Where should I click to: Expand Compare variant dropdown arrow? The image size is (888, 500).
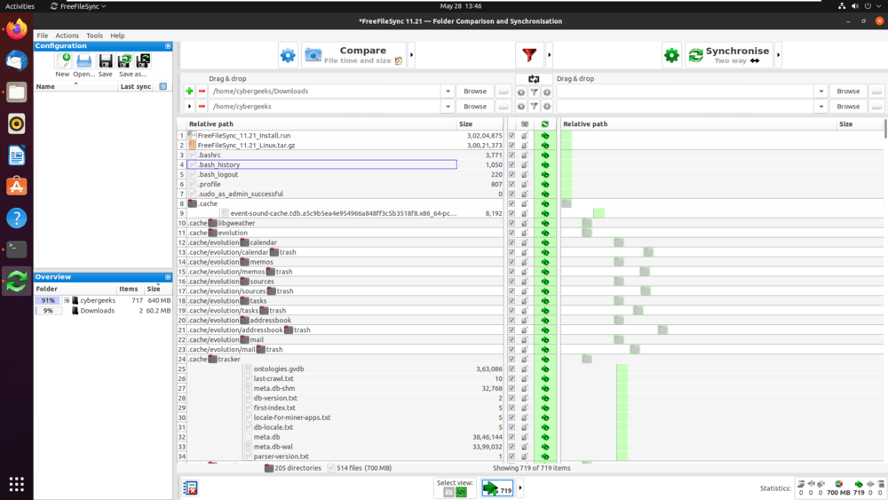[x=412, y=55]
